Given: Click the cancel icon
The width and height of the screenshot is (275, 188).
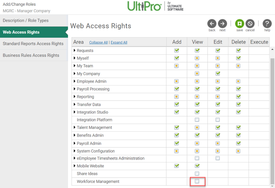Looking at the screenshot, I should point(250,24).
